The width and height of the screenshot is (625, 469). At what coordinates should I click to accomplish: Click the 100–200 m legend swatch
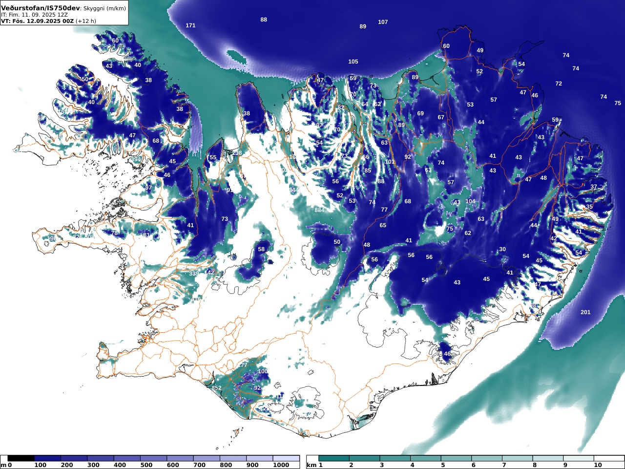click(x=47, y=458)
